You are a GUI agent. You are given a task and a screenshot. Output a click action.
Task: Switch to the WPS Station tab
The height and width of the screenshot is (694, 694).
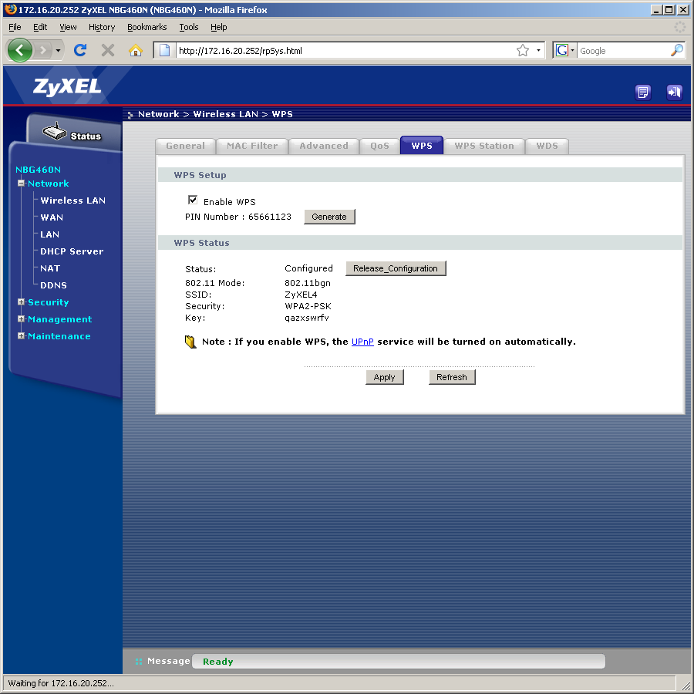pos(484,146)
